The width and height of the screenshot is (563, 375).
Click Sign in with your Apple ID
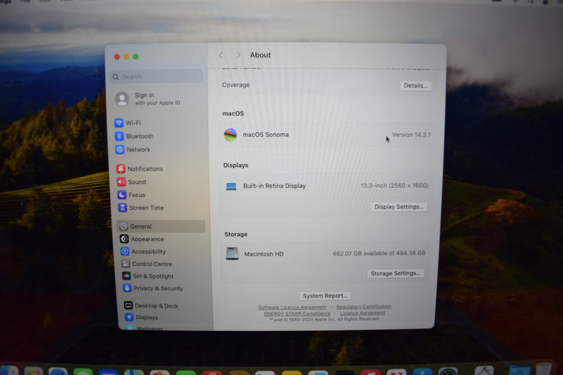tap(157, 98)
